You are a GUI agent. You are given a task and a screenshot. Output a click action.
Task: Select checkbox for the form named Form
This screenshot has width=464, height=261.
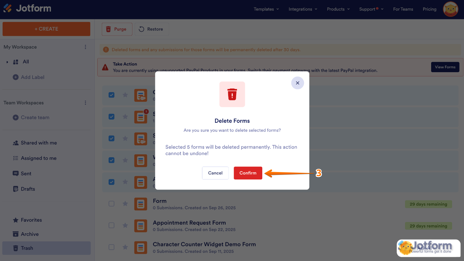pyautogui.click(x=111, y=204)
